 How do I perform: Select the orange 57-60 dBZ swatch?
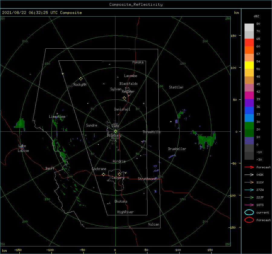pos(249,50)
